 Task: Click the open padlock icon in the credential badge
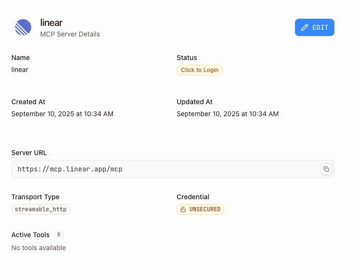point(183,209)
